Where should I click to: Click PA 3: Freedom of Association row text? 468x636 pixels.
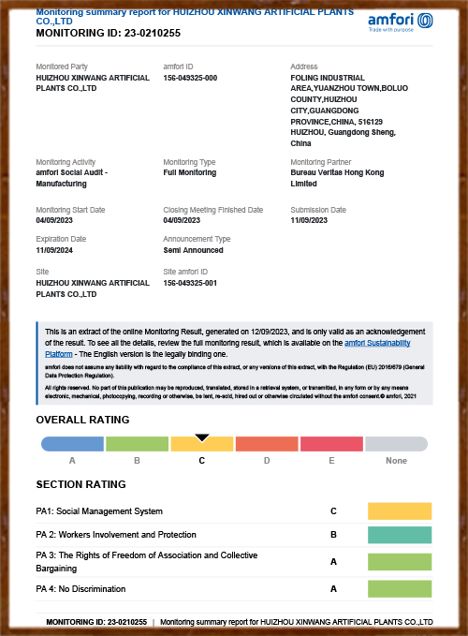click(147, 562)
